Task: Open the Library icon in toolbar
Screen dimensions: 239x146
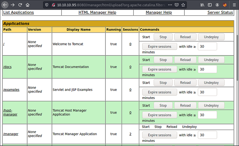Action: [x=202, y=5]
